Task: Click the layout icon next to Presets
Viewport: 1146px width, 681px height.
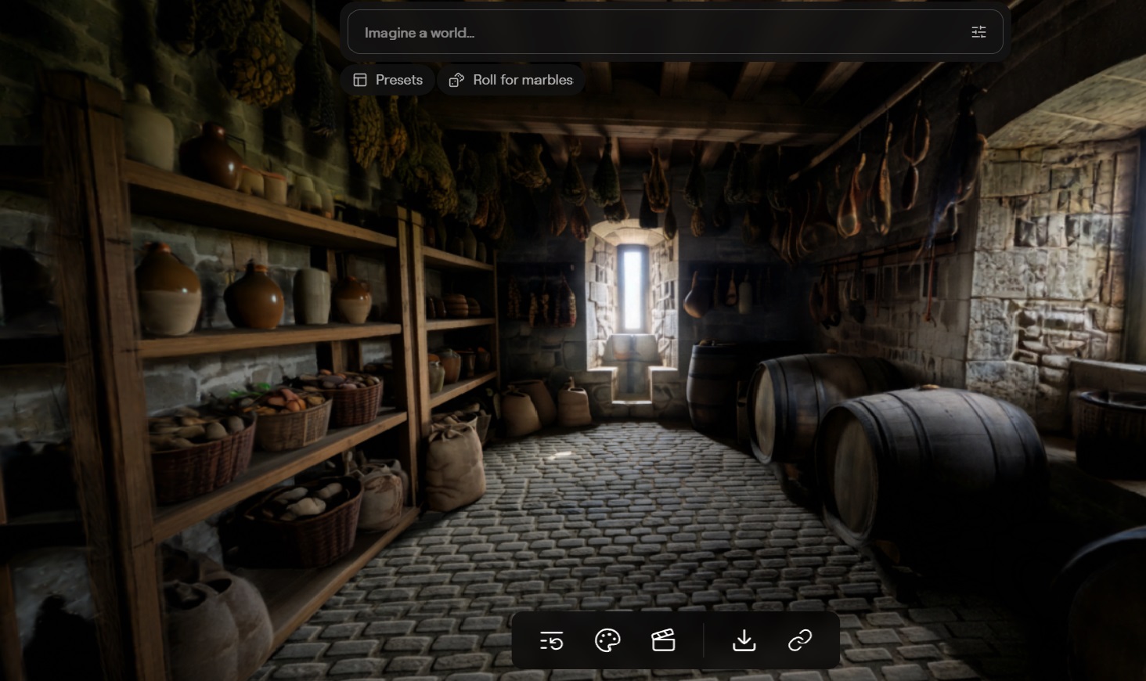Action: (360, 80)
